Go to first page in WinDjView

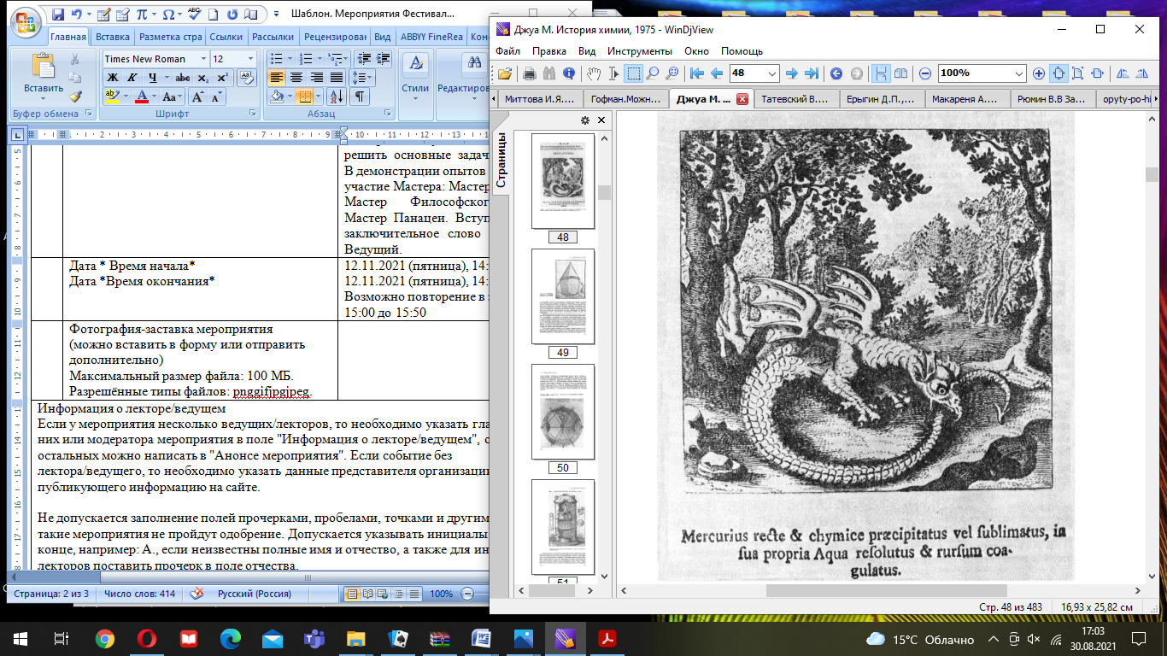697,73
